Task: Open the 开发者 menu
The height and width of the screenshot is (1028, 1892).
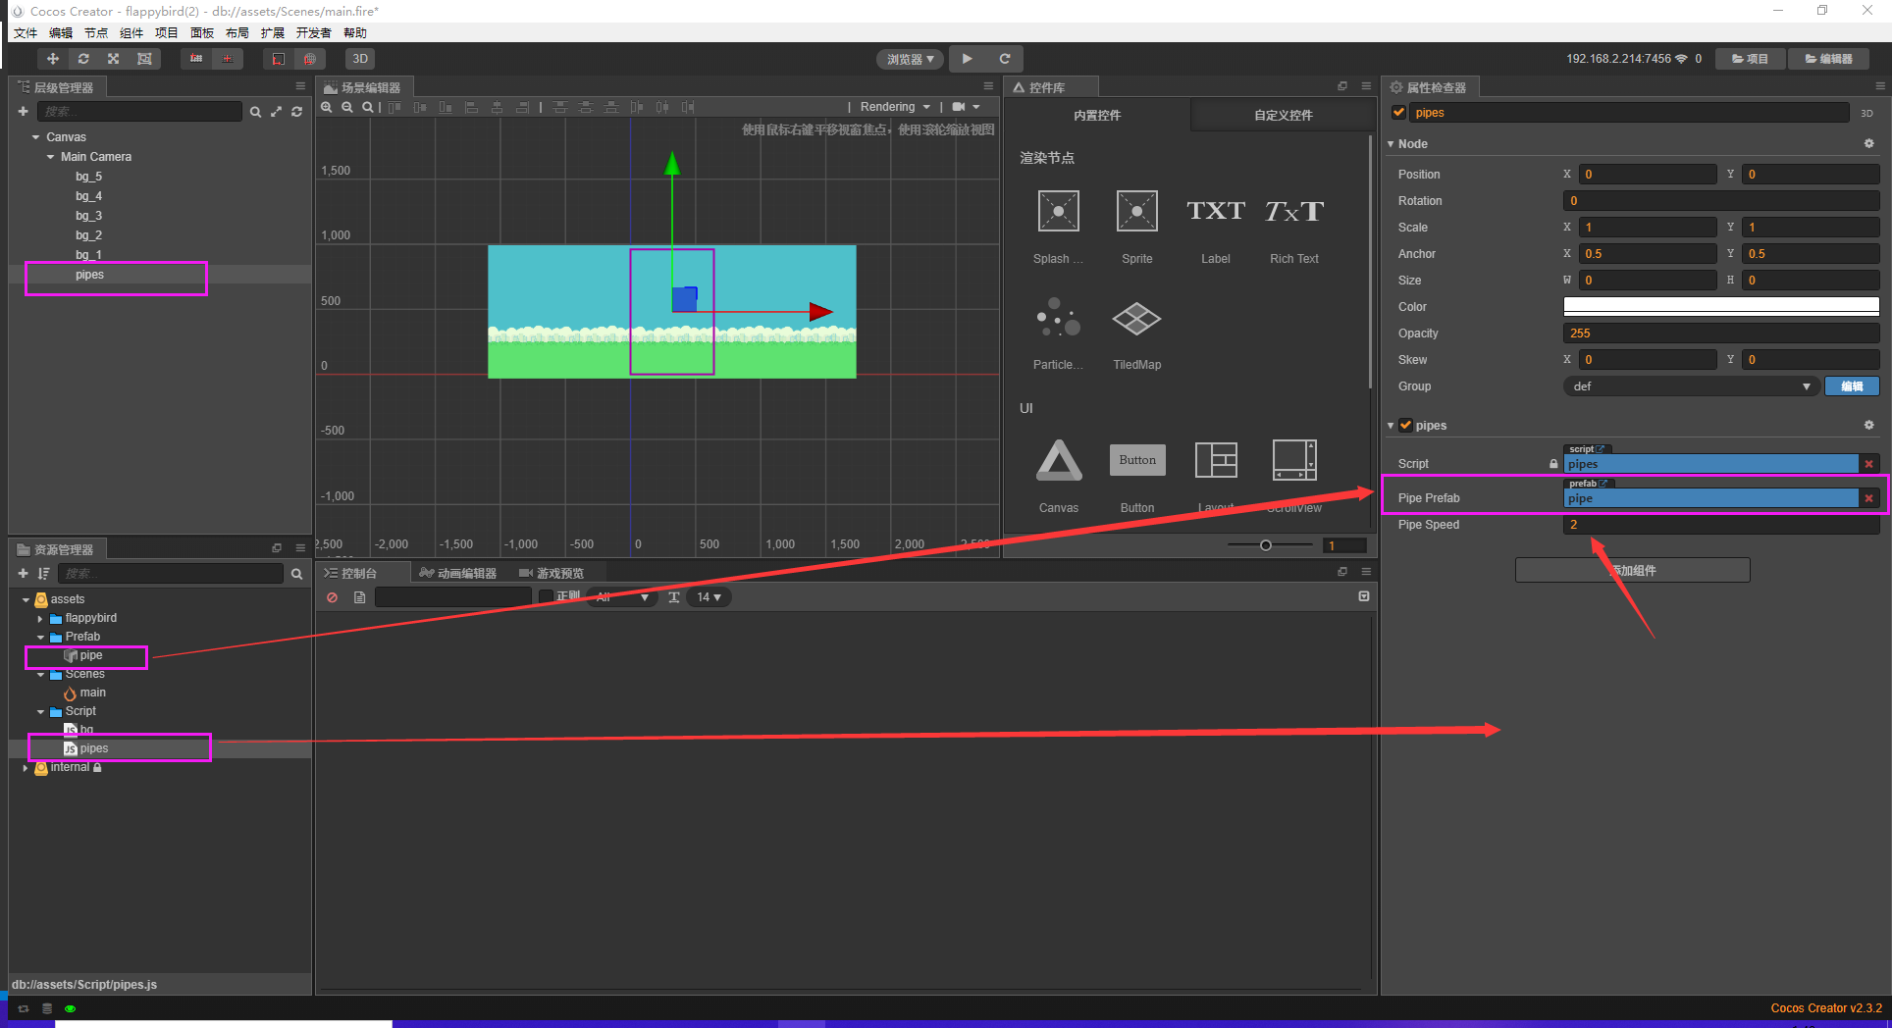Action: [x=314, y=33]
